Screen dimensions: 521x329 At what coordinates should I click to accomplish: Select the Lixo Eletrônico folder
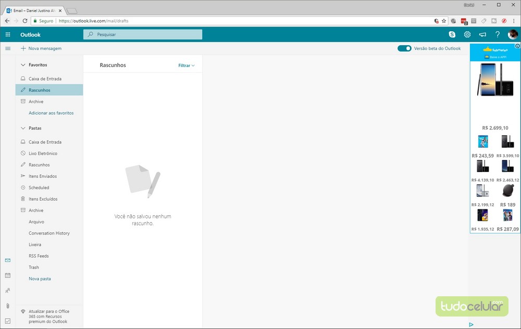coord(43,153)
